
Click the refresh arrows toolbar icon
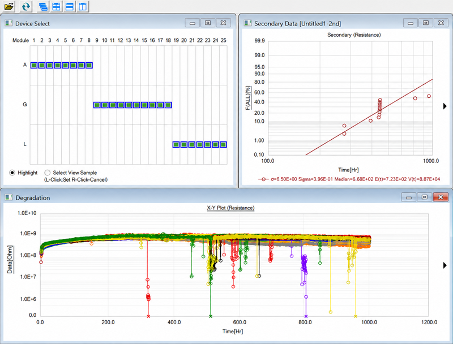[25, 6]
